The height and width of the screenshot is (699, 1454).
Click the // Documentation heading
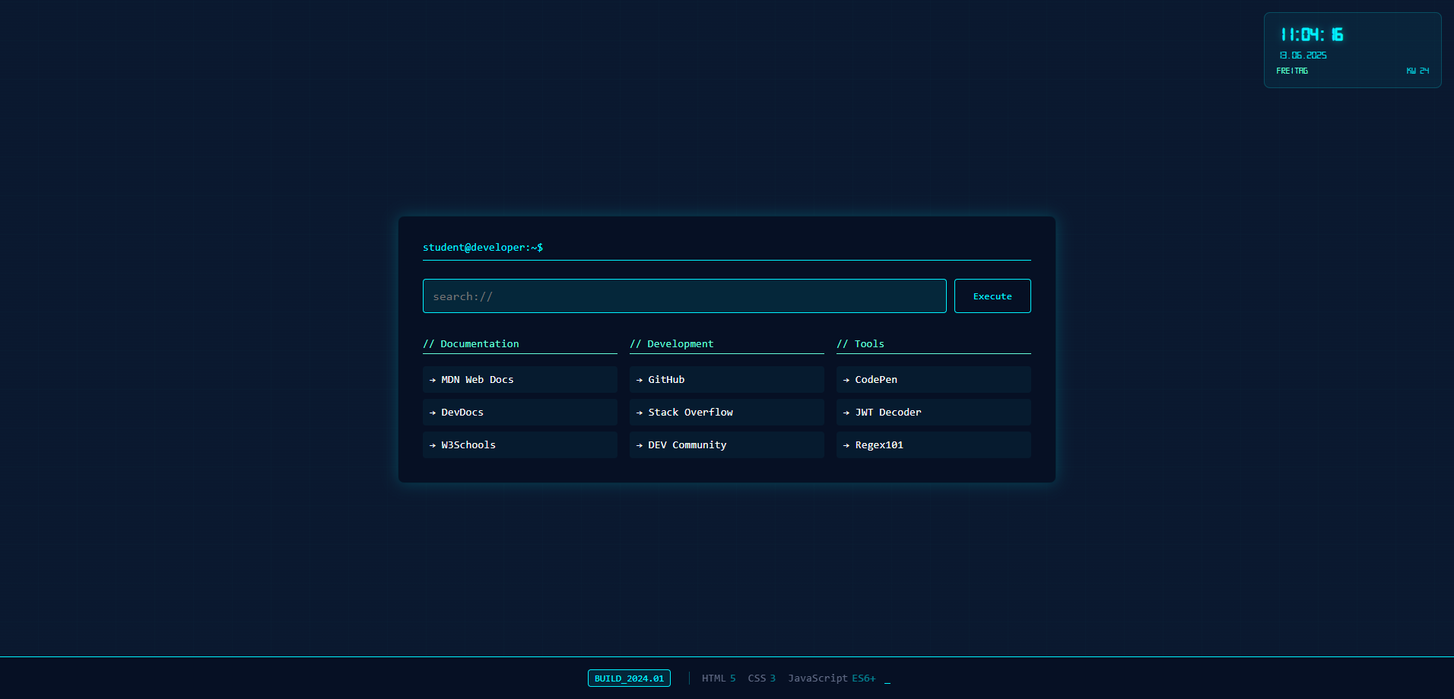[471, 344]
